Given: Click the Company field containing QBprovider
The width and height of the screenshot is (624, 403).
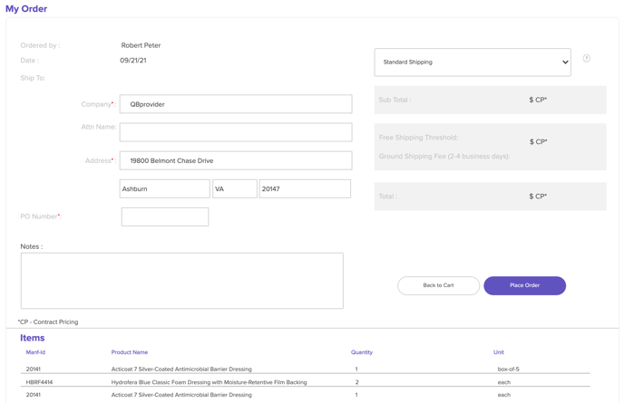Looking at the screenshot, I should pos(236,104).
